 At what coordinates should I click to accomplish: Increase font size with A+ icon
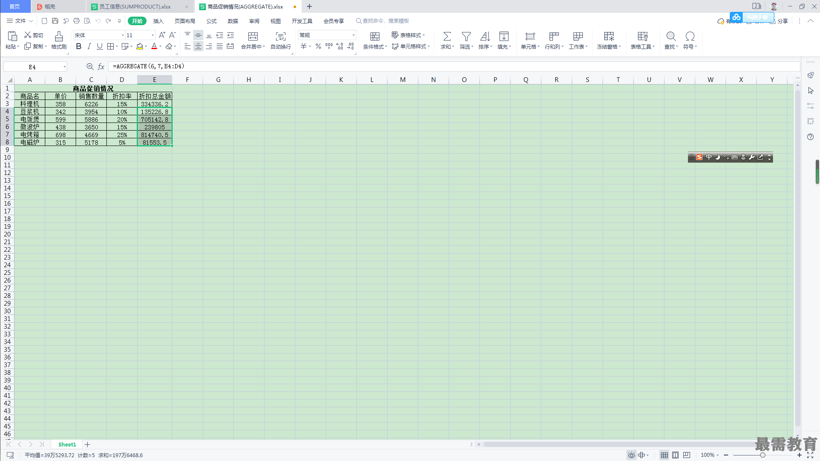162,35
